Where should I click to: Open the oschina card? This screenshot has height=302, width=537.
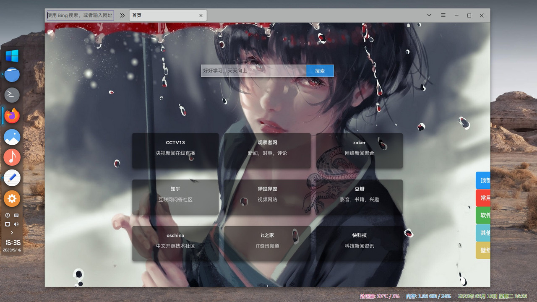point(175,244)
